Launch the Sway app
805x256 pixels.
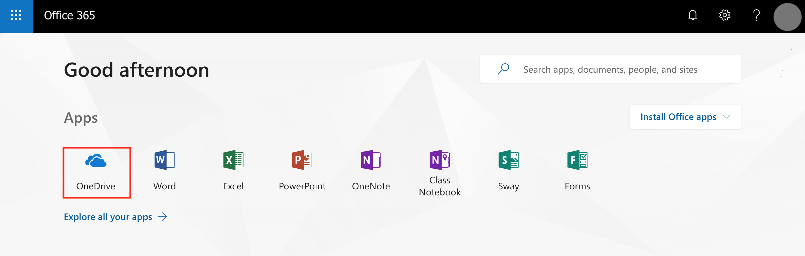click(x=509, y=171)
